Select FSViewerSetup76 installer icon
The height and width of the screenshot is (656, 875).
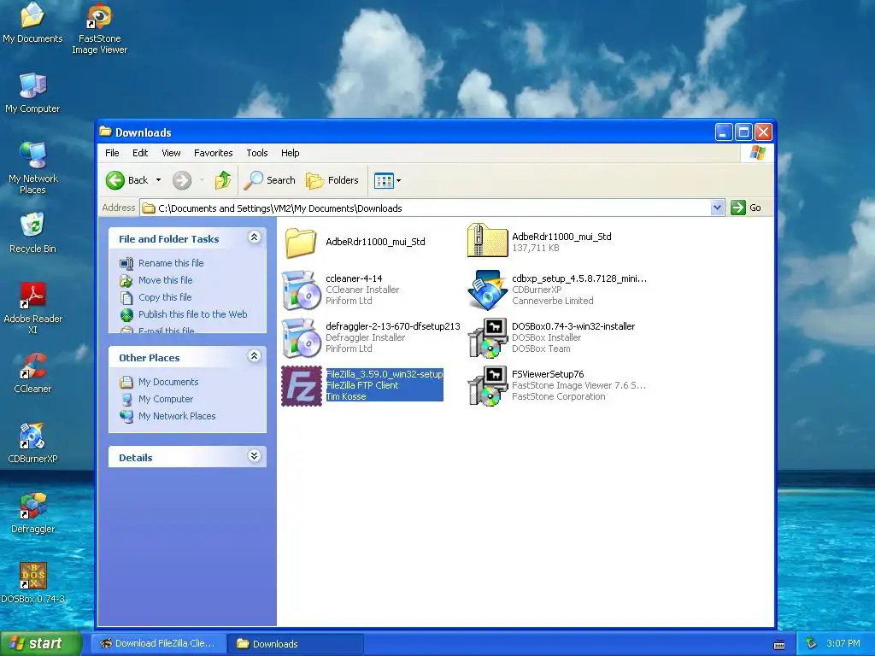click(487, 386)
